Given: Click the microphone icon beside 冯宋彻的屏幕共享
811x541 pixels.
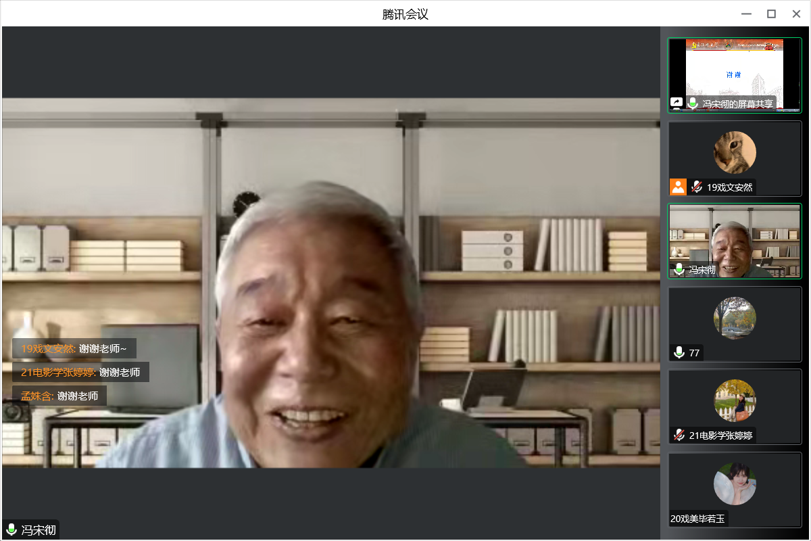Looking at the screenshot, I should point(693,103).
